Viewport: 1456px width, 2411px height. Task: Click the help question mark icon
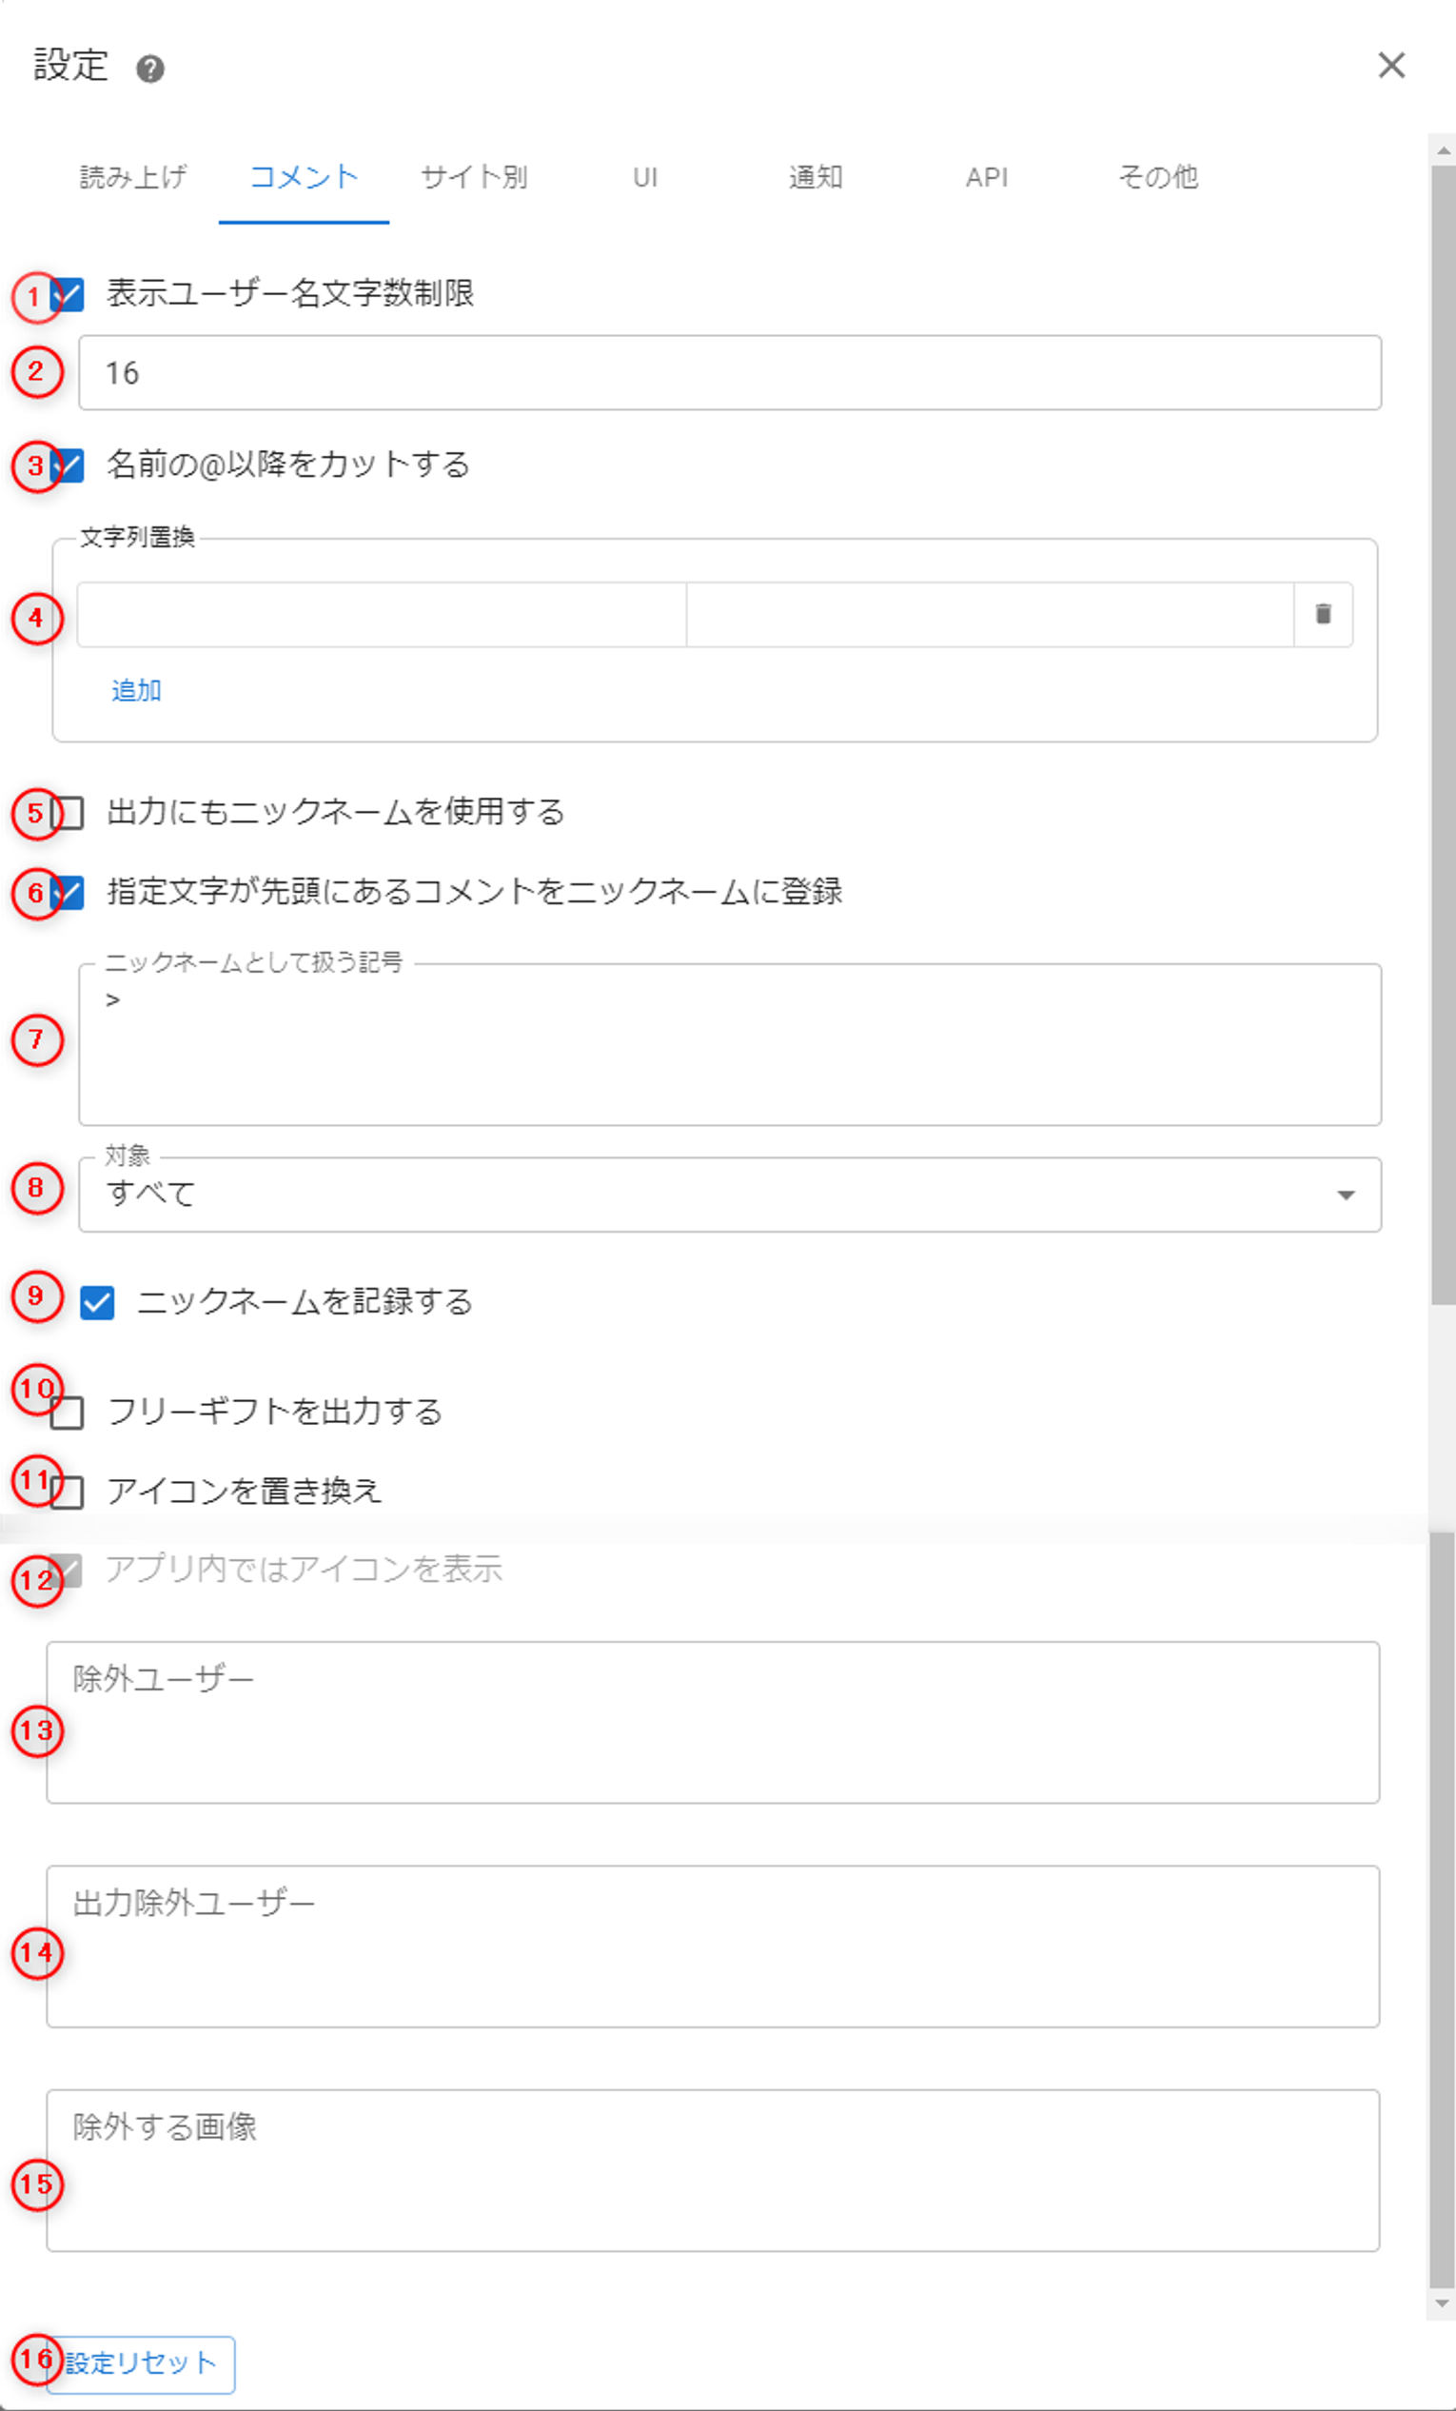[149, 69]
